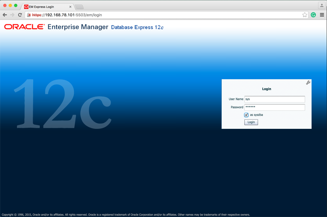
Task: Open a new tab next to EM Express Login
Action: 79,7
